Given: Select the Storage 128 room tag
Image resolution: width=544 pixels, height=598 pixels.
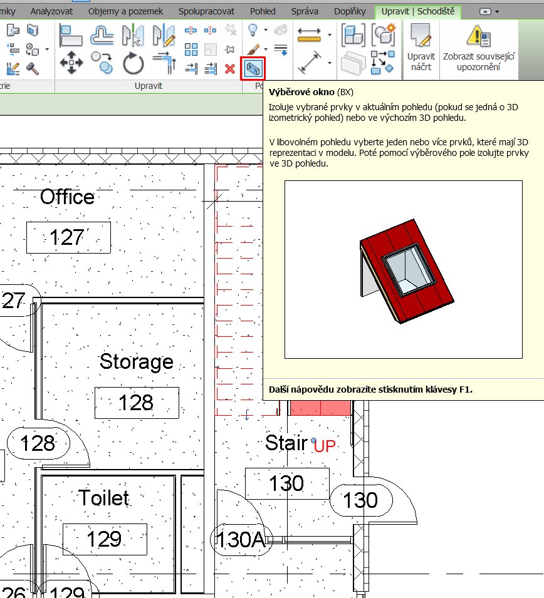Looking at the screenshot, I should [137, 403].
